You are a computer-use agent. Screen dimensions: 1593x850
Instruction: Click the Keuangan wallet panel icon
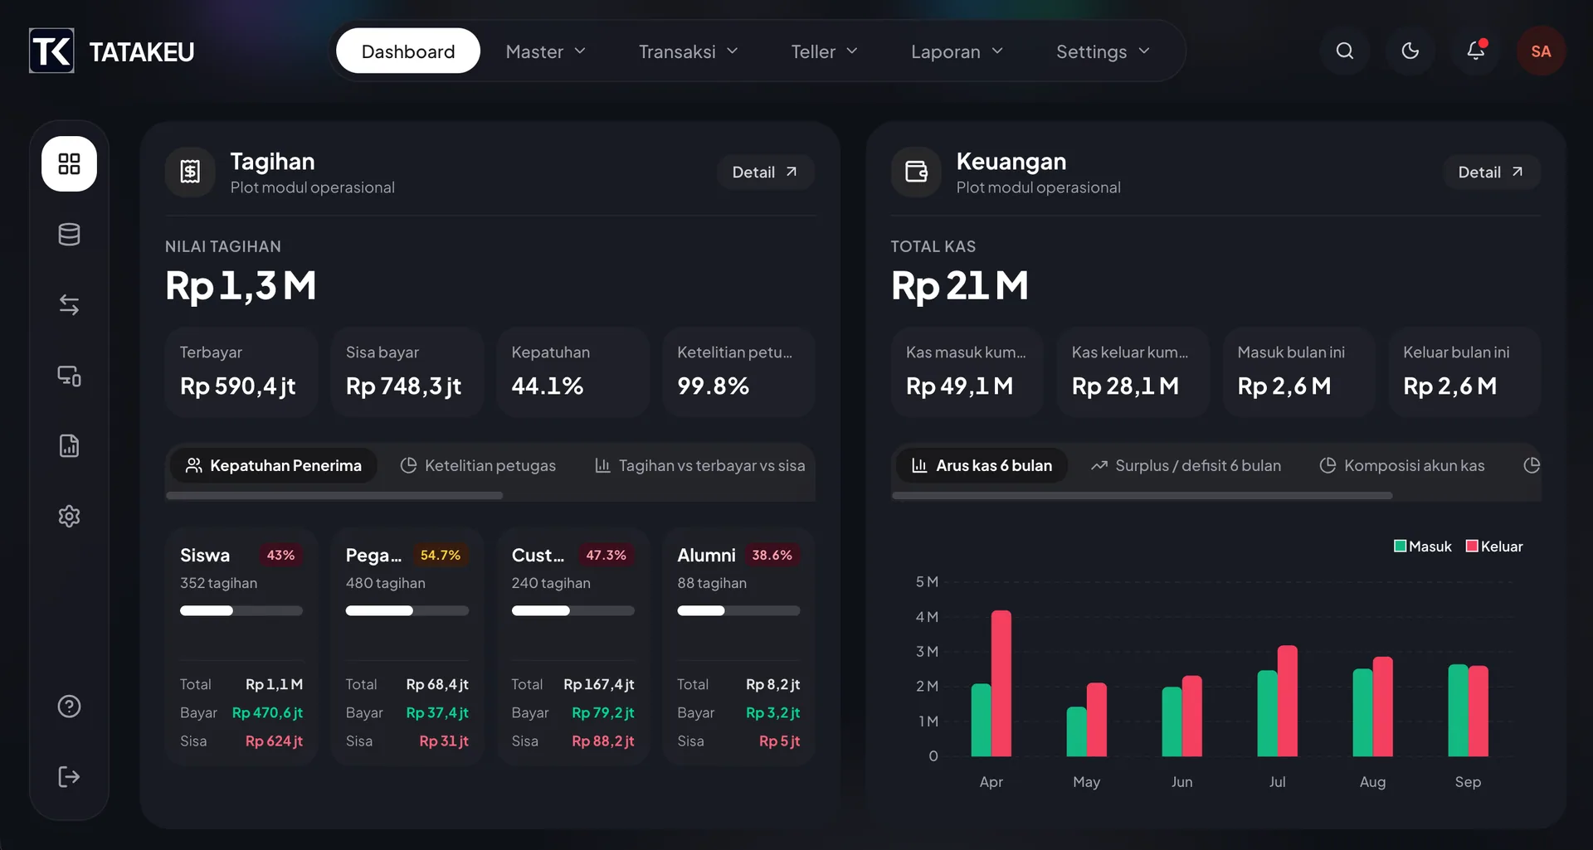(916, 172)
